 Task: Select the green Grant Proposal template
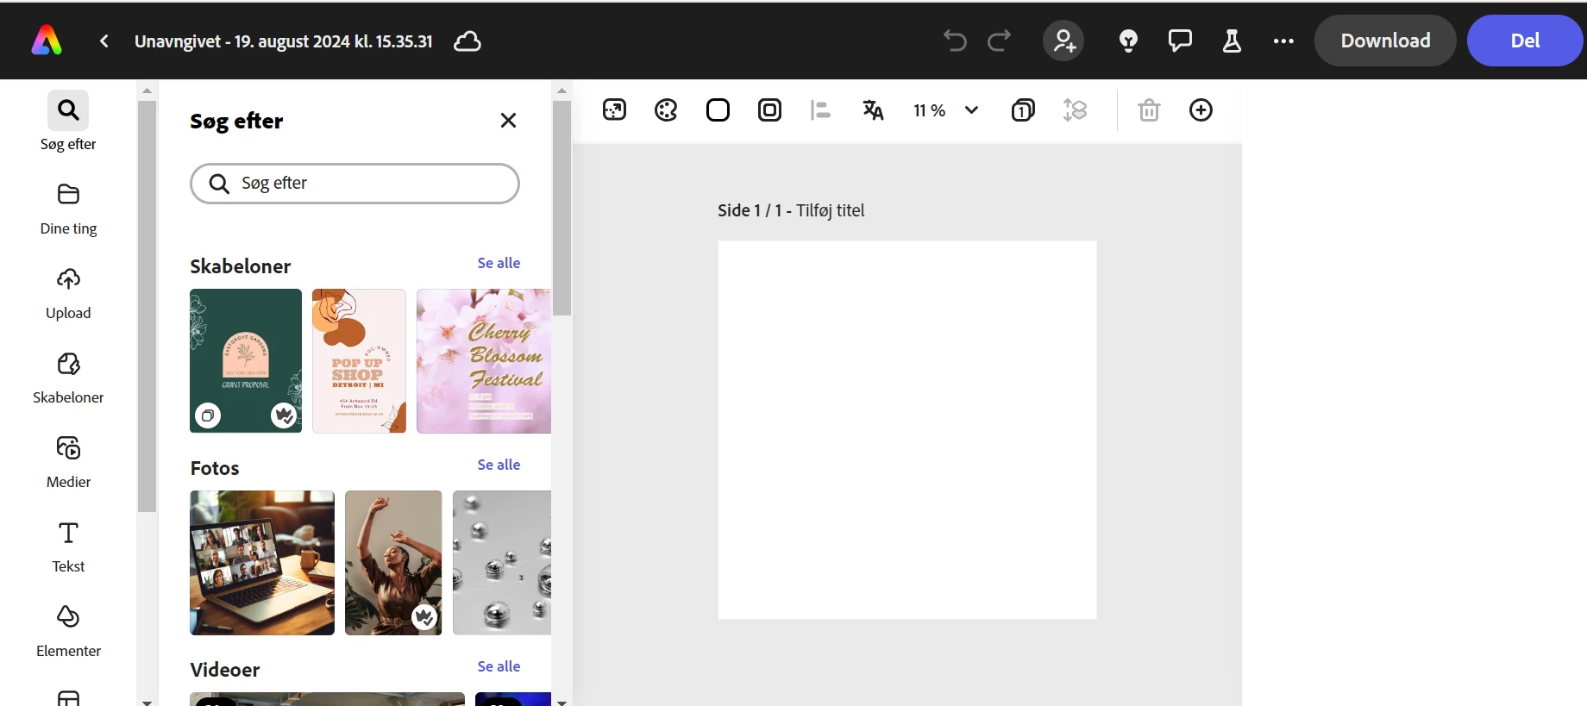tap(246, 360)
